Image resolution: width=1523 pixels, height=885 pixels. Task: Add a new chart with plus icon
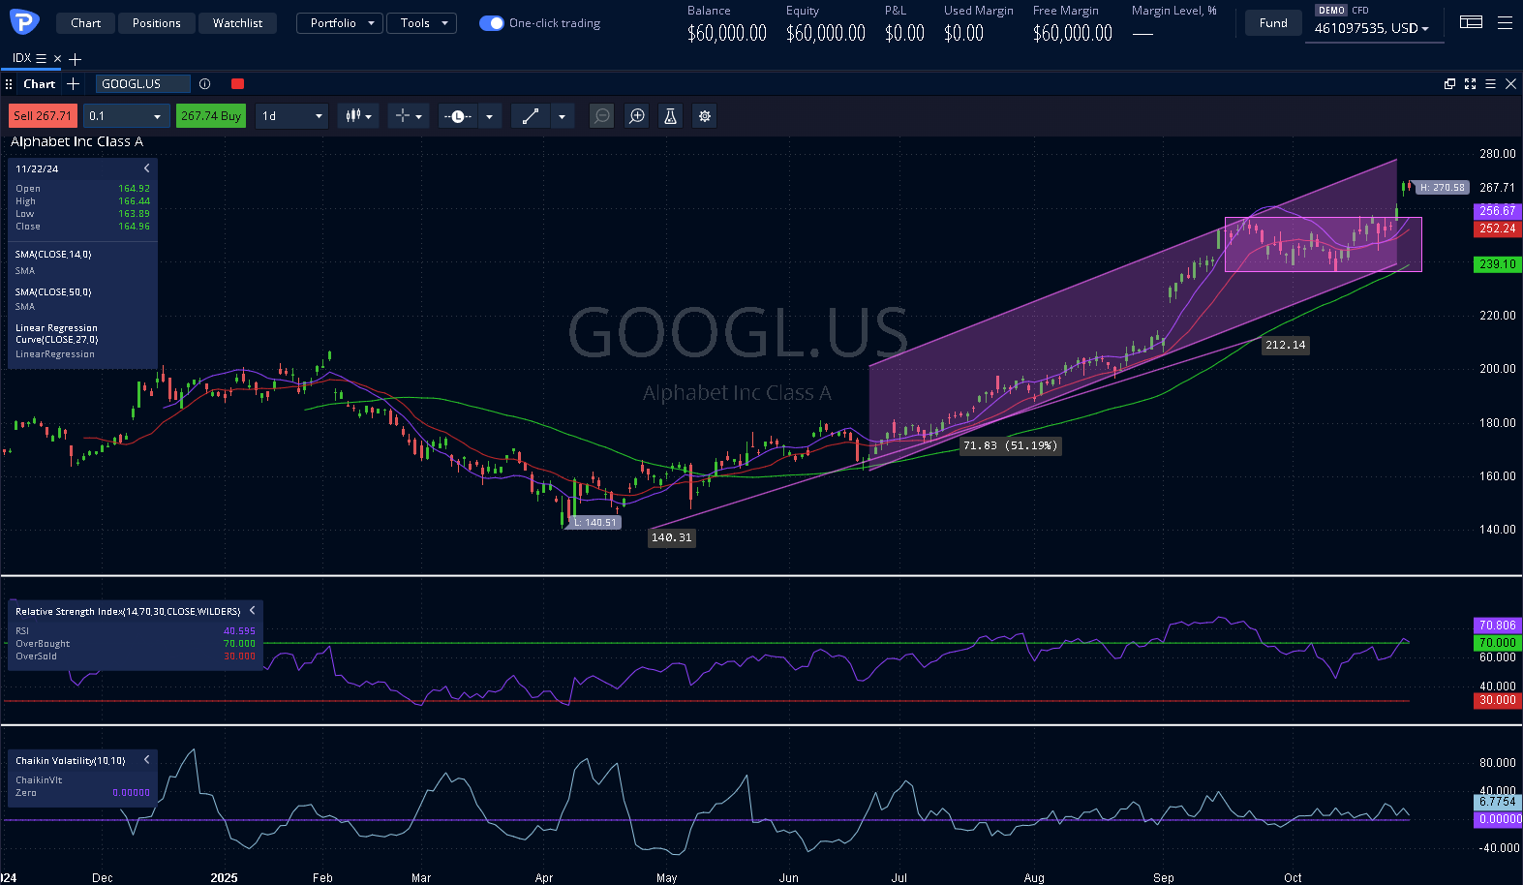pos(73,84)
